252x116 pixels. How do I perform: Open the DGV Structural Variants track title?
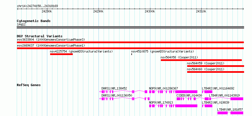coord(40,36)
